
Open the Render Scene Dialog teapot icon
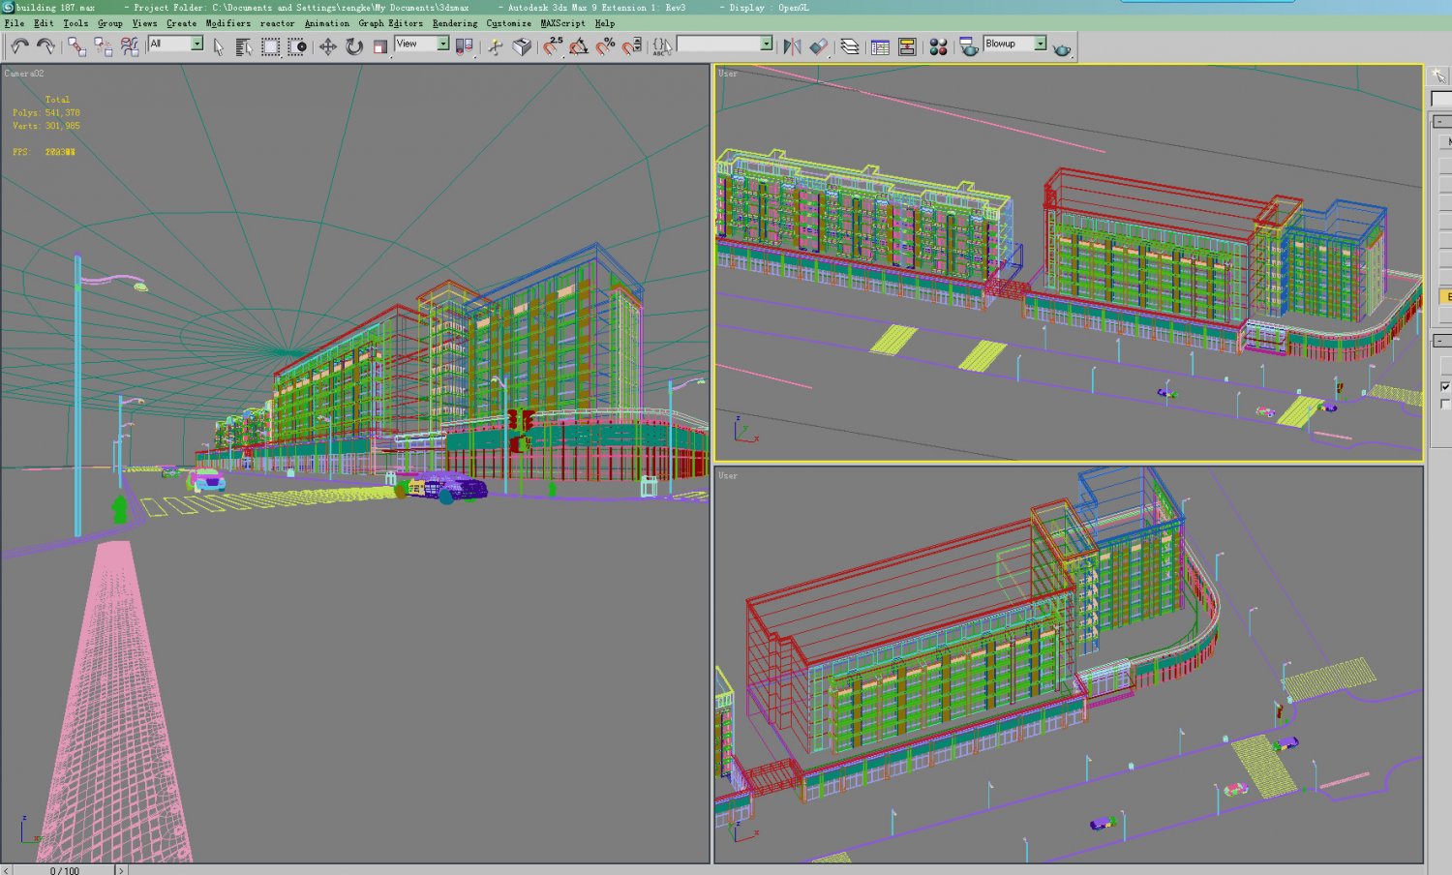968,46
